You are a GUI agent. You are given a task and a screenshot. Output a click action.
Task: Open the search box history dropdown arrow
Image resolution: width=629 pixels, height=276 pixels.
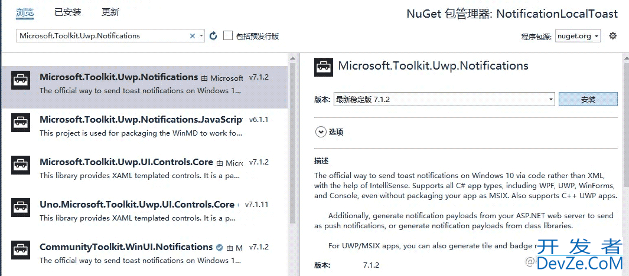click(x=201, y=36)
